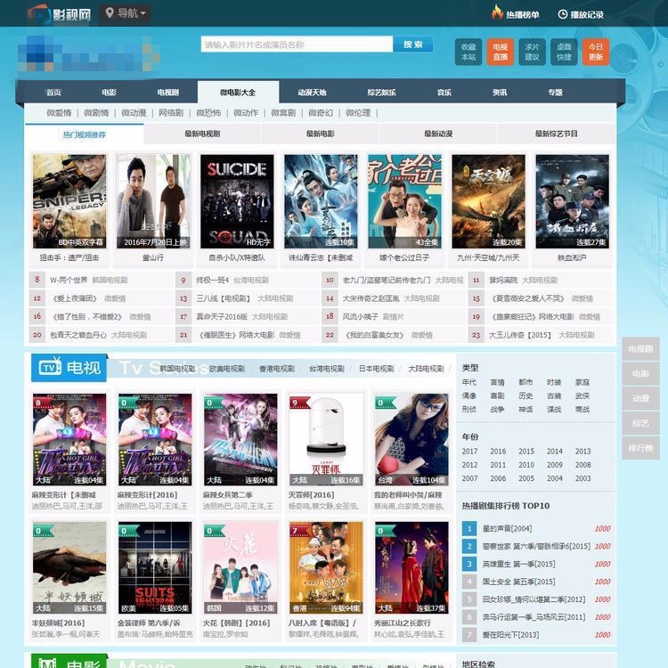Click the 收藏本站 button
The image size is (668, 668).
click(468, 52)
